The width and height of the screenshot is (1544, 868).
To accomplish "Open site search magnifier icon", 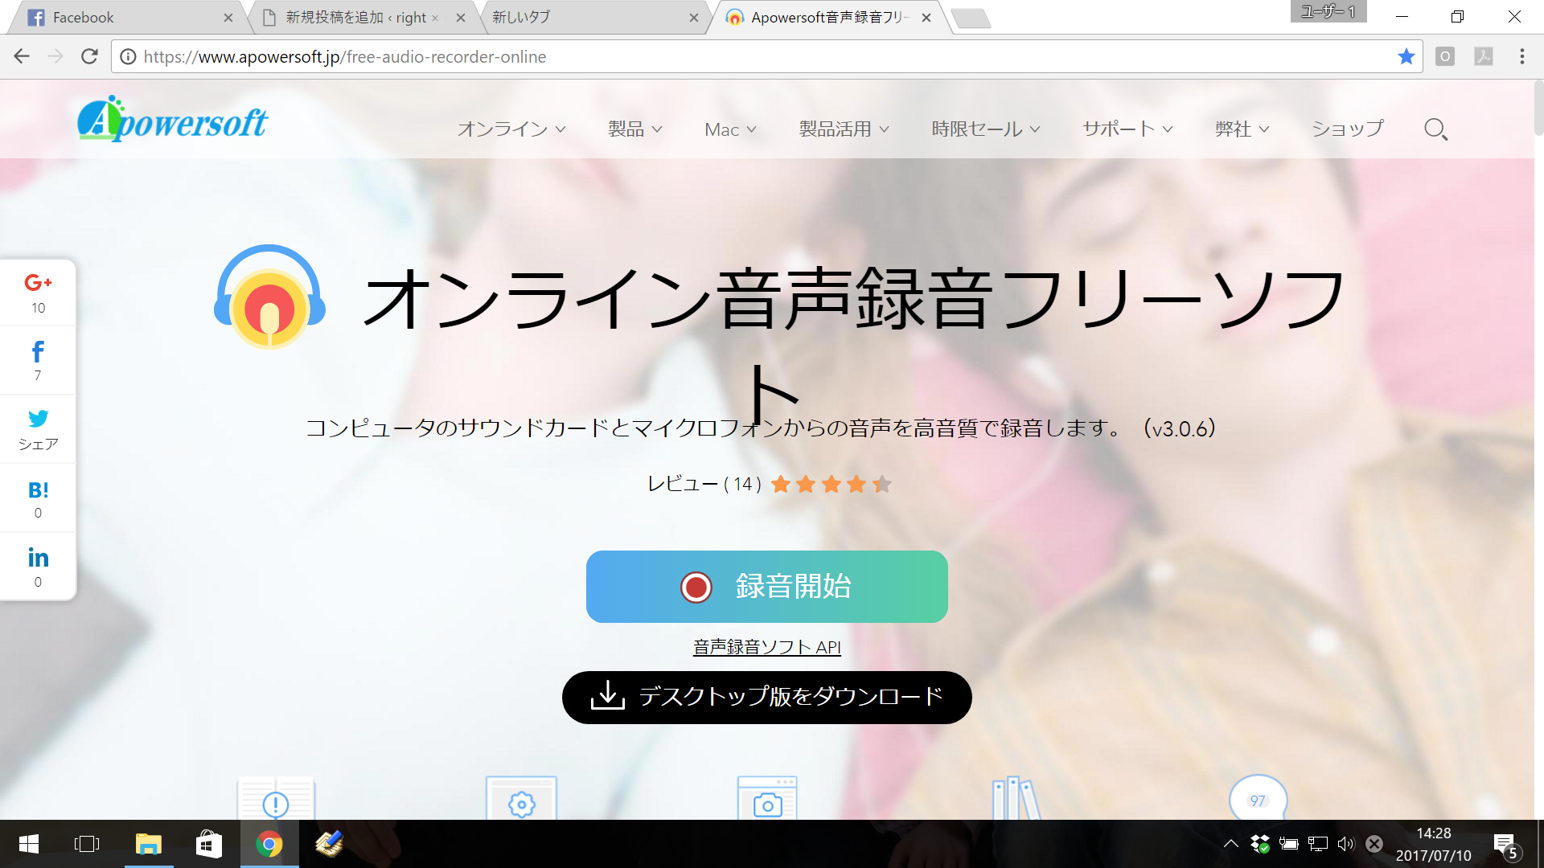I will [1435, 129].
